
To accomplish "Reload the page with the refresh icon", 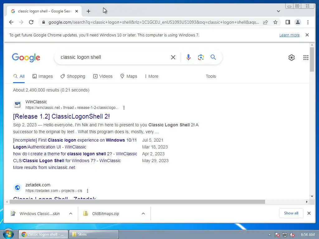I will pos(31,22).
